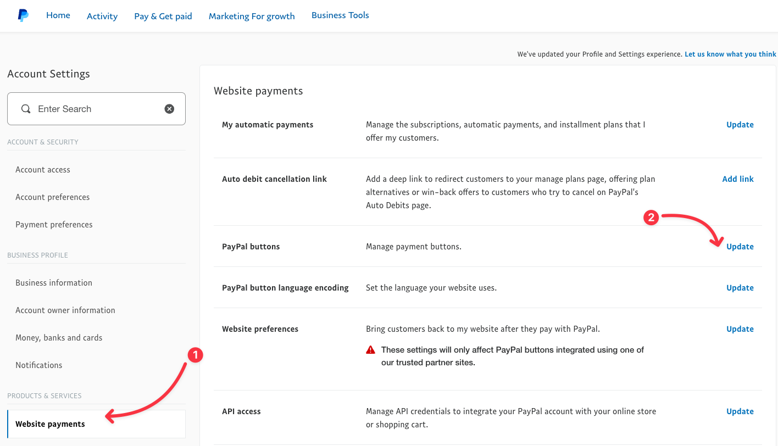The image size is (778, 446).
Task: Click the Auto debit cancellation link label
Action: [x=274, y=179]
